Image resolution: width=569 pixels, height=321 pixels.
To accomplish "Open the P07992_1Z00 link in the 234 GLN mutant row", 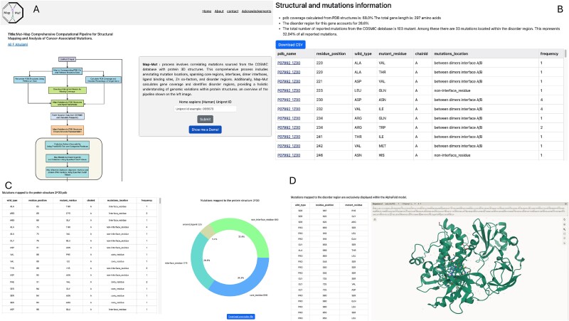I will coord(289,118).
